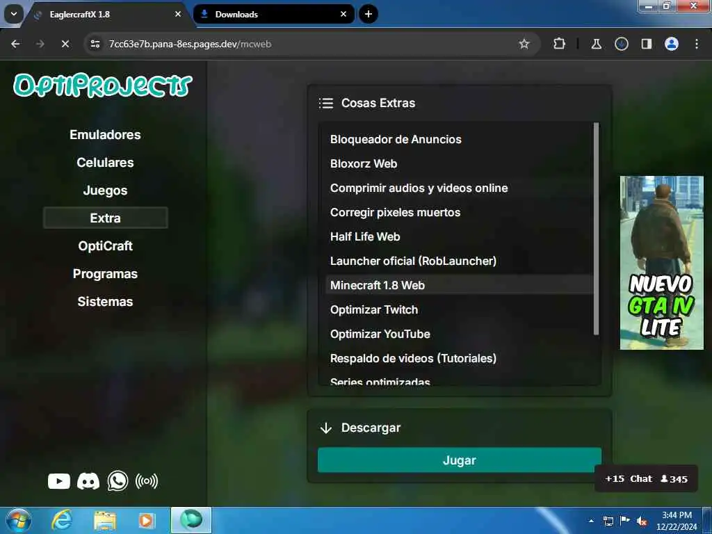Select Respaldo de videos (Tutoriales) entry
This screenshot has width=712, height=534.
click(x=459, y=358)
